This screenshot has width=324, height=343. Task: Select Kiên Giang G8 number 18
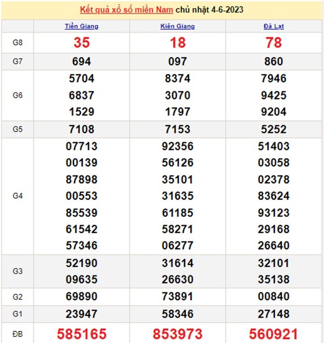pyautogui.click(x=178, y=42)
